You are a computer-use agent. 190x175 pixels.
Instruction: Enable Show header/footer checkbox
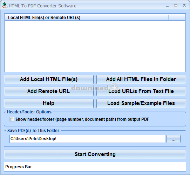point(12,119)
